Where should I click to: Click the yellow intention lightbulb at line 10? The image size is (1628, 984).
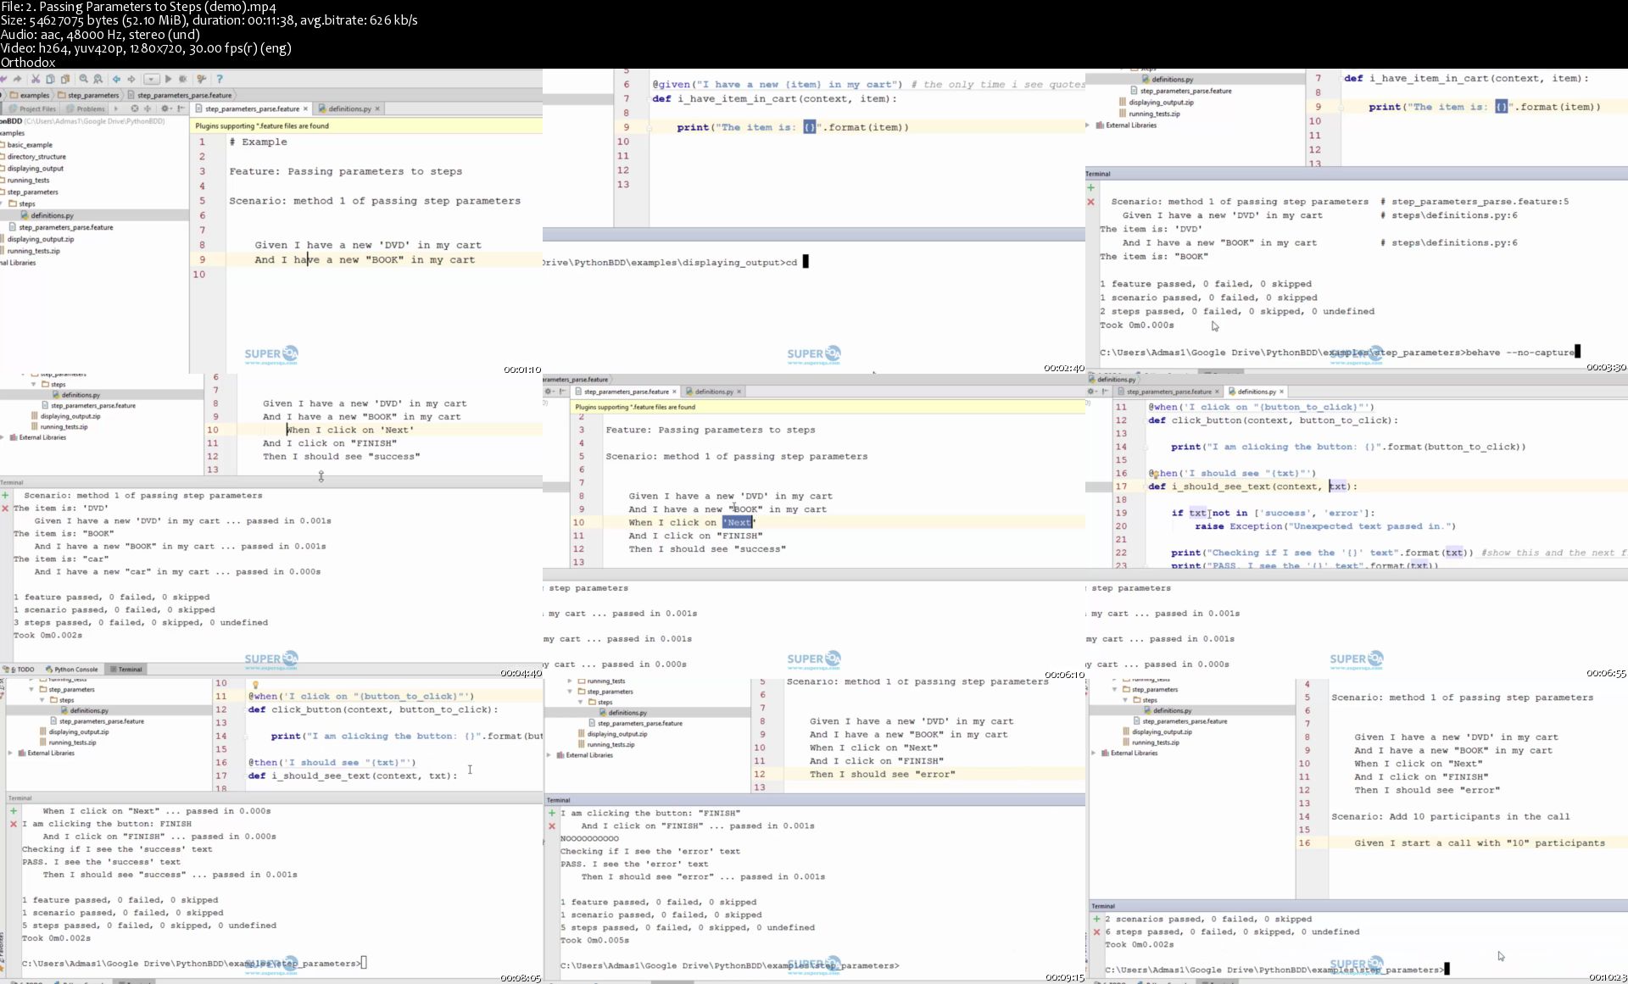255,685
